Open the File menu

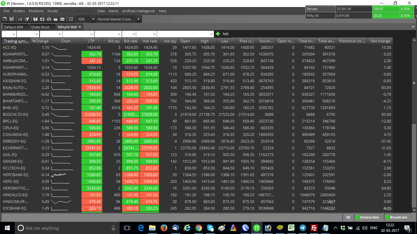[x=6, y=11]
